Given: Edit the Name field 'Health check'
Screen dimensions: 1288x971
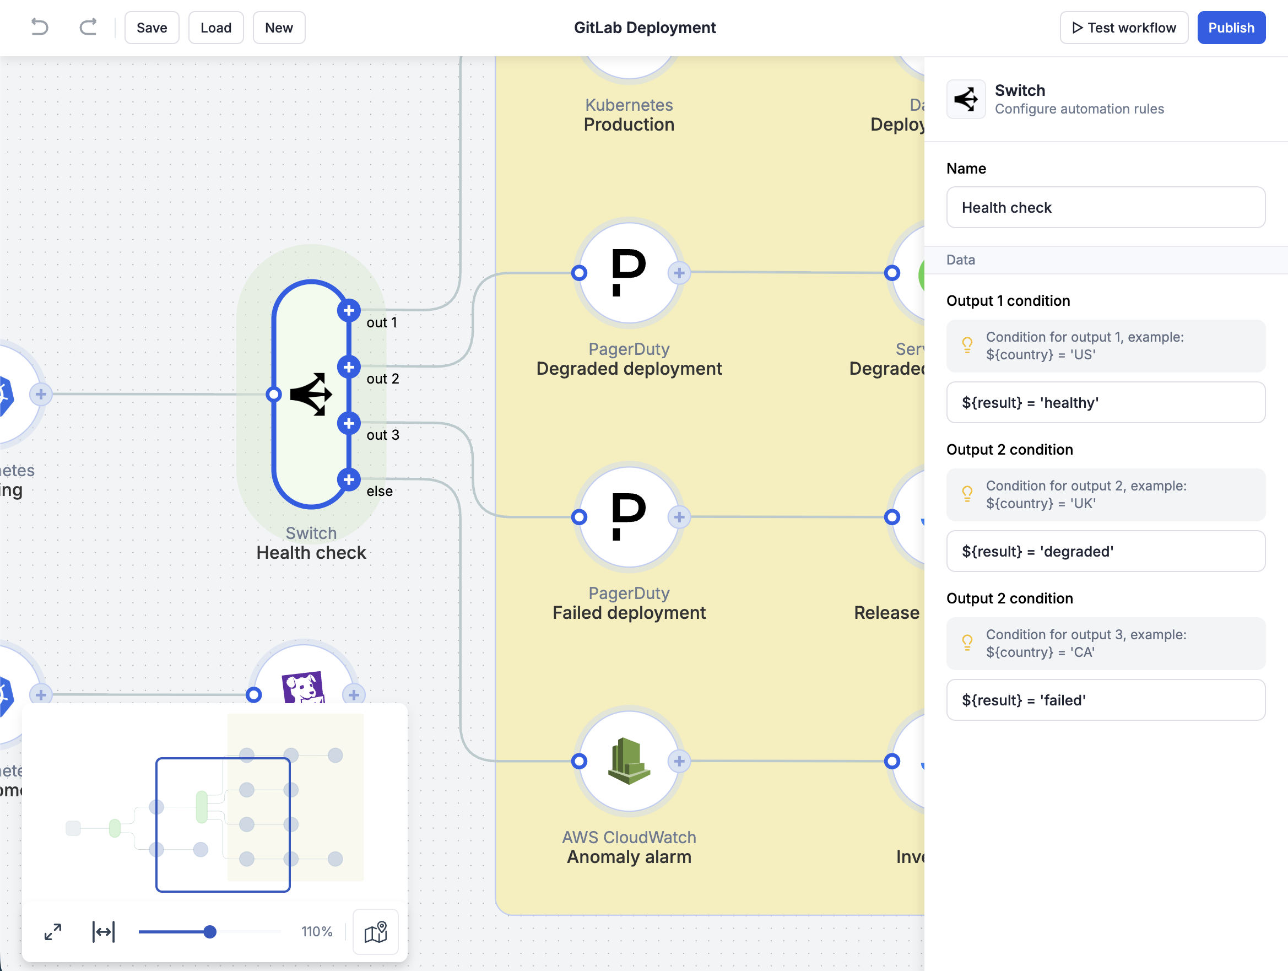Looking at the screenshot, I should coord(1105,207).
